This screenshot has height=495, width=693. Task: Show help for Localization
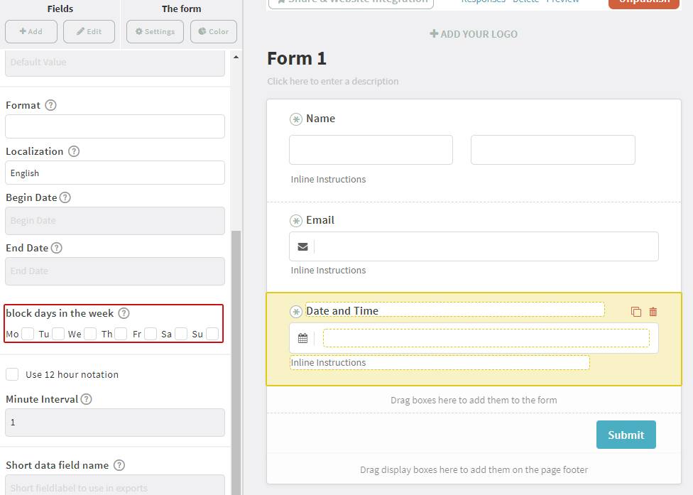pos(74,151)
